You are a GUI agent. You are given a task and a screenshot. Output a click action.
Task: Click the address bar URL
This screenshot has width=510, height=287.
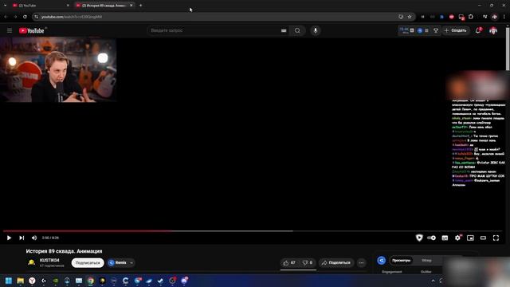[72, 17]
